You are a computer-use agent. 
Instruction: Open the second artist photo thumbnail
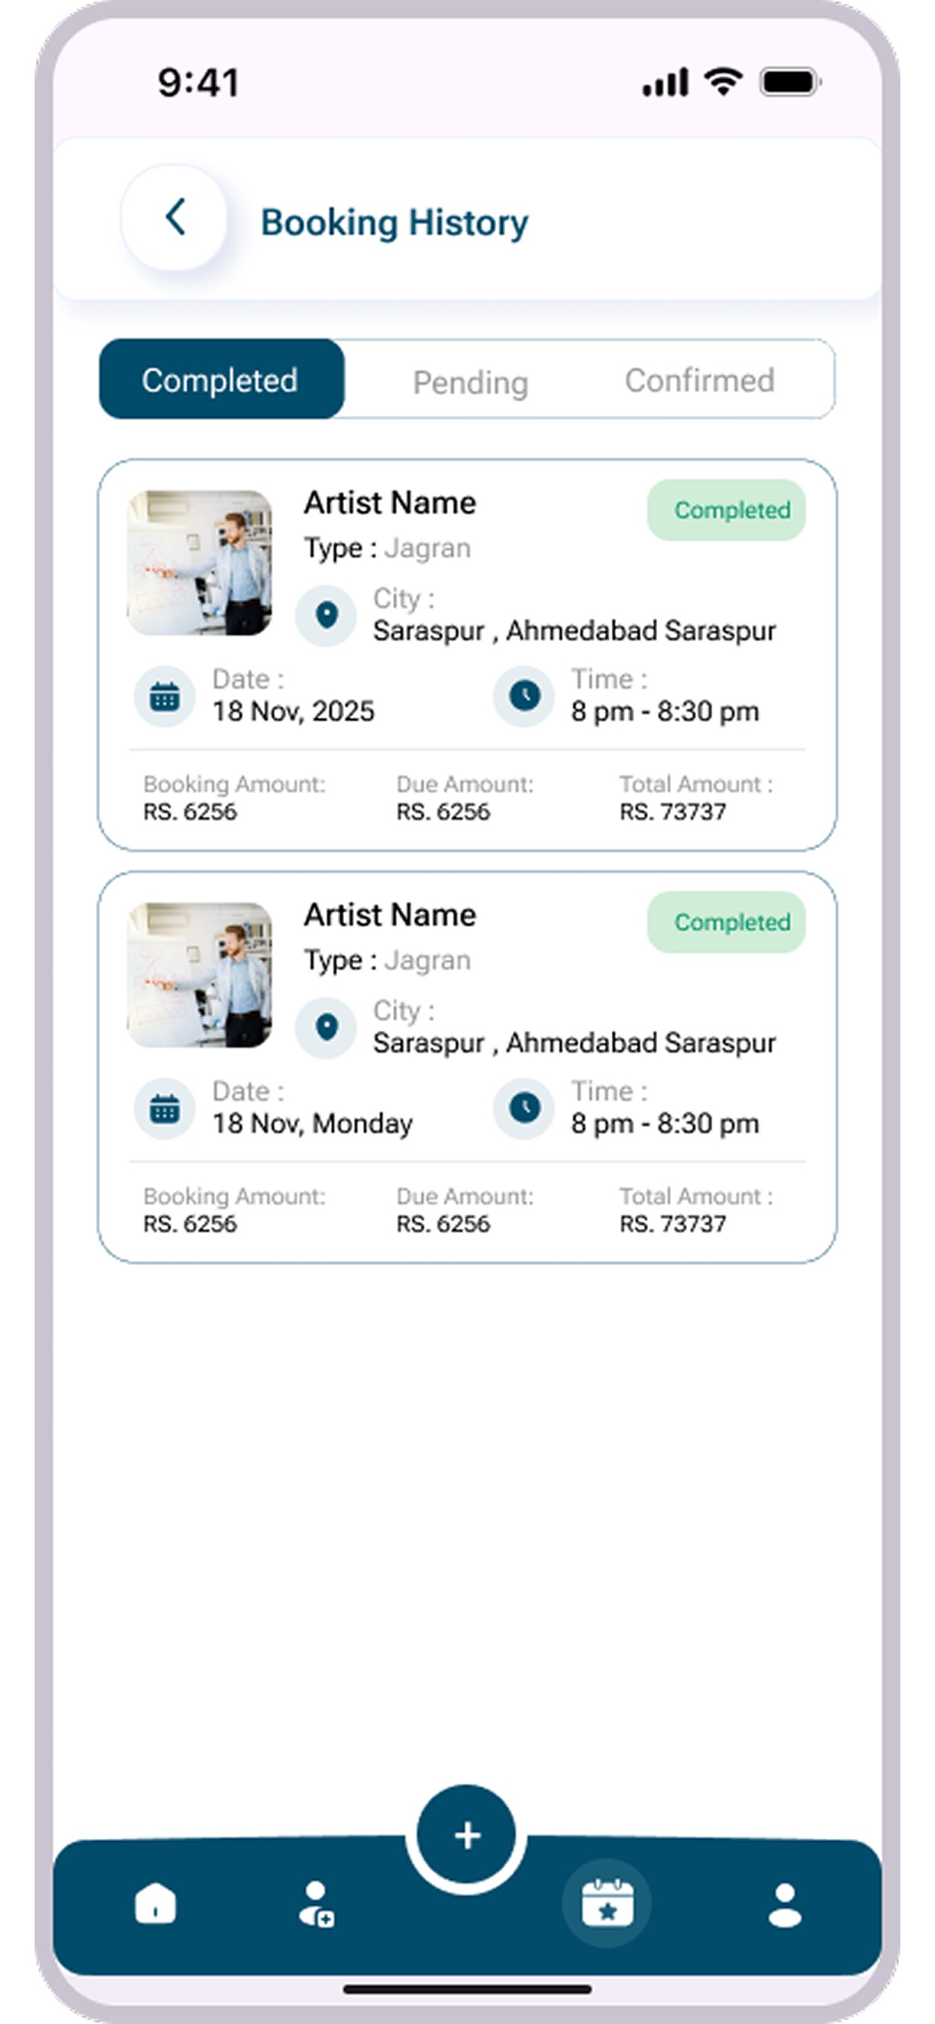pyautogui.click(x=199, y=975)
